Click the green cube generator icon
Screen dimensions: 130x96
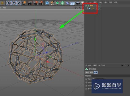click(57, 3)
